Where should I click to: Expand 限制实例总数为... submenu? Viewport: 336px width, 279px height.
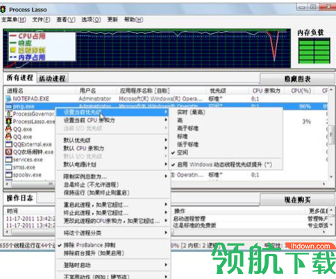coord(113,177)
